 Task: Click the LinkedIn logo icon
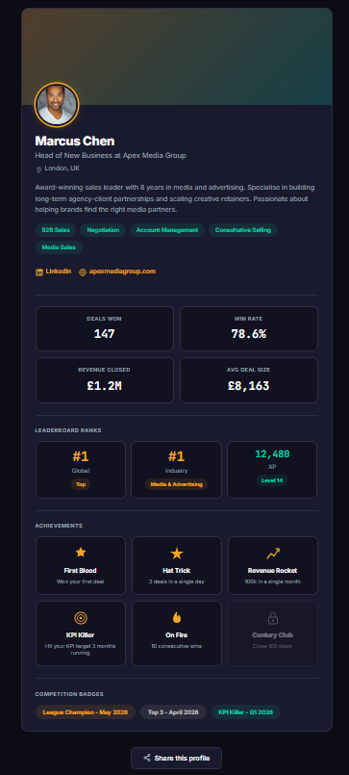tap(39, 272)
